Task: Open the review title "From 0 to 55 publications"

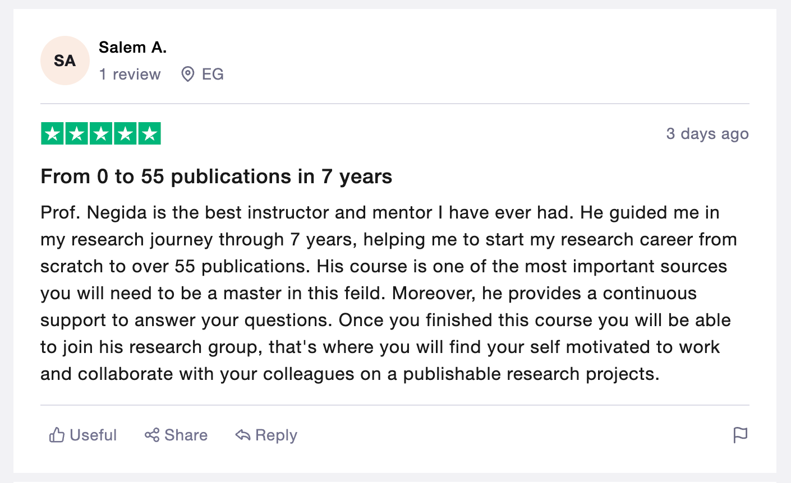Action: pyautogui.click(x=216, y=177)
